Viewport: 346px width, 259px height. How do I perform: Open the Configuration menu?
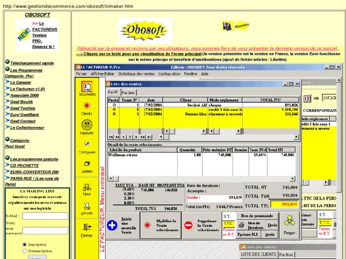pyautogui.click(x=169, y=74)
